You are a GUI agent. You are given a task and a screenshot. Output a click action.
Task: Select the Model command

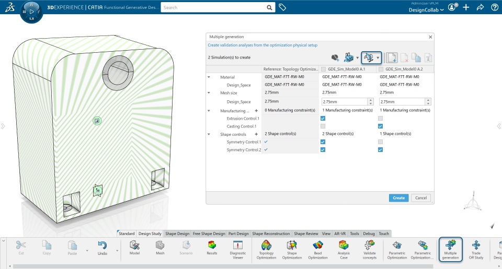pos(134,248)
